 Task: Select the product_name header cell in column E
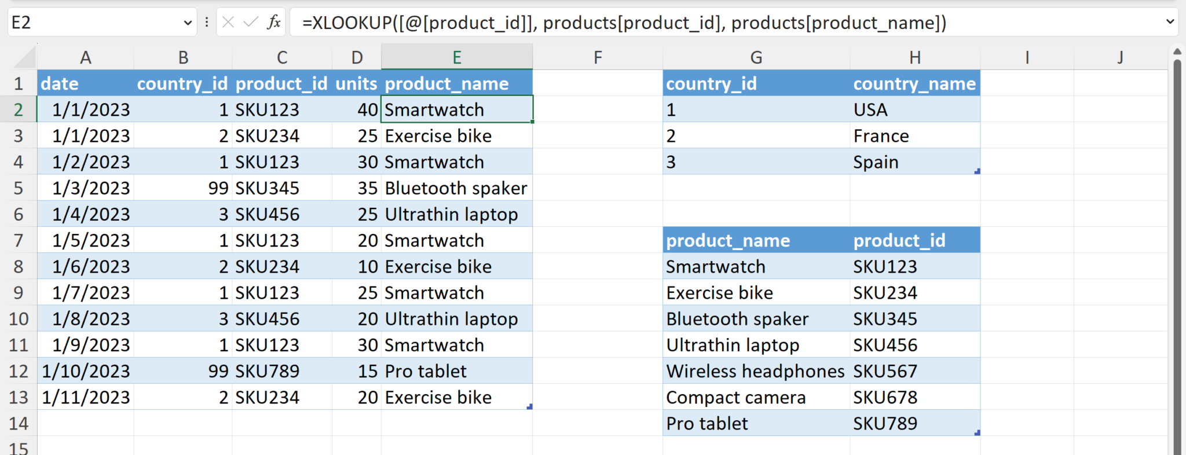pyautogui.click(x=456, y=84)
